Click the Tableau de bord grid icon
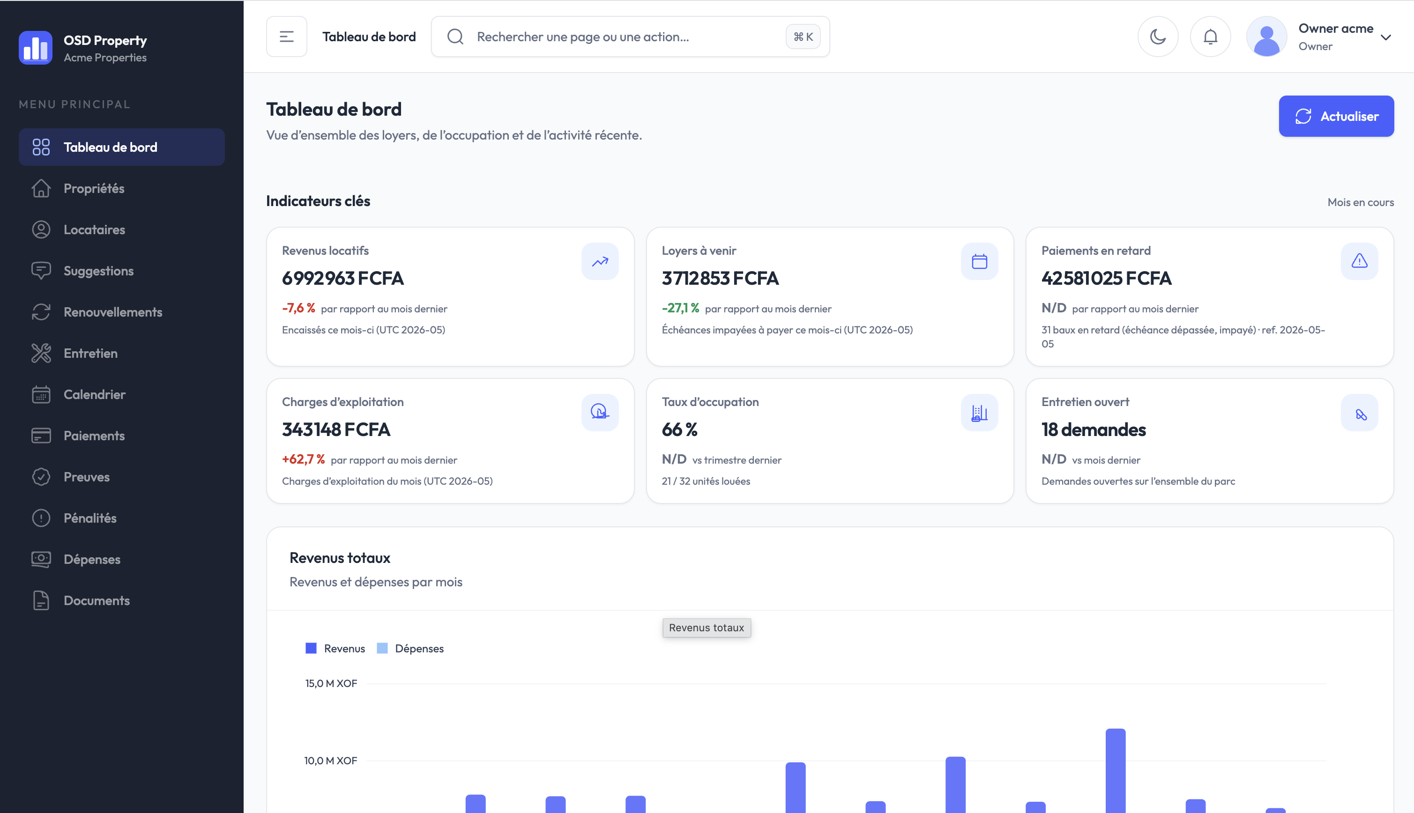This screenshot has width=1414, height=813. coord(41,148)
